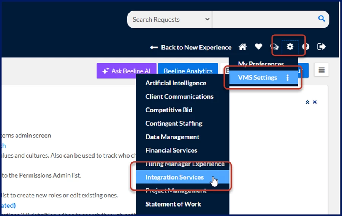The image size is (342, 216).
Task: Click the three dots beside VMS Settings
Action: point(288,77)
